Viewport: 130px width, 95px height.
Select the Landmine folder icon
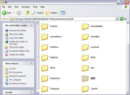pos(85,47)
